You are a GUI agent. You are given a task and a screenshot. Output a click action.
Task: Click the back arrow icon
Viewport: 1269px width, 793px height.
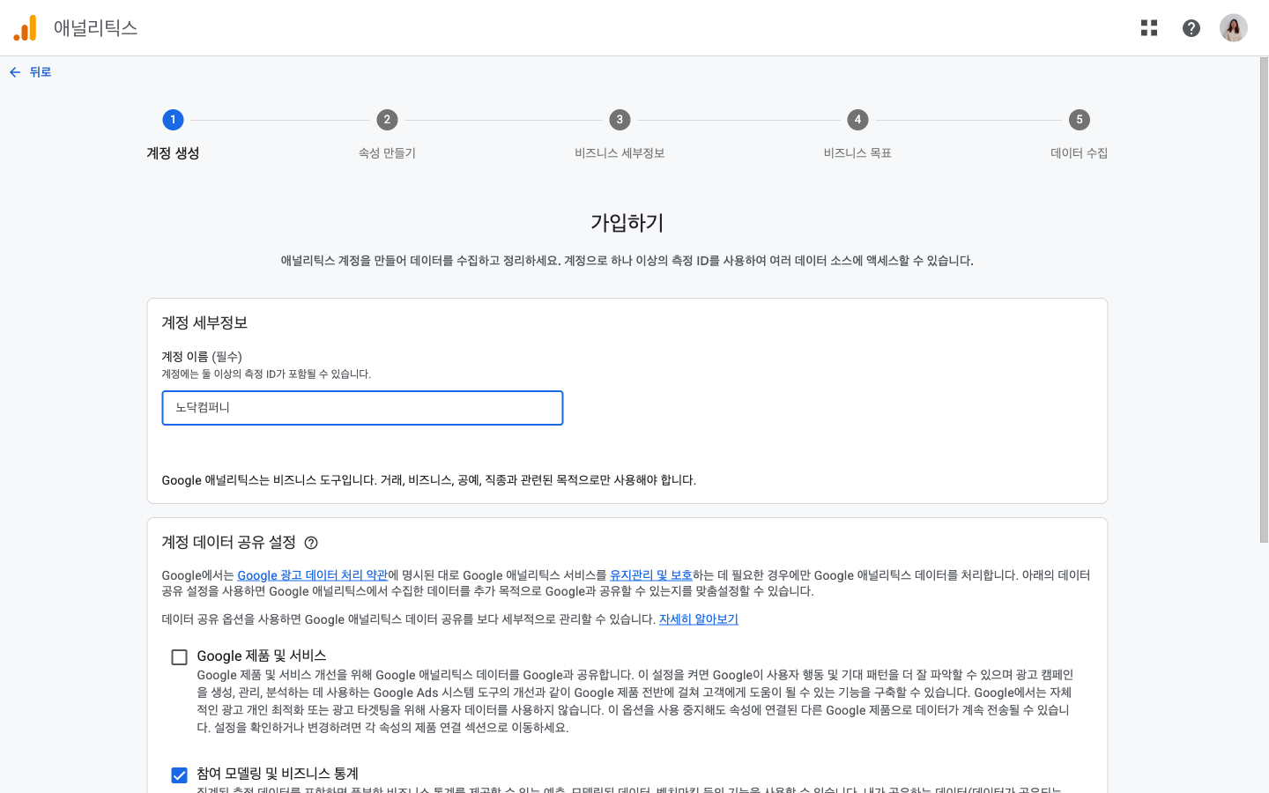click(x=15, y=72)
